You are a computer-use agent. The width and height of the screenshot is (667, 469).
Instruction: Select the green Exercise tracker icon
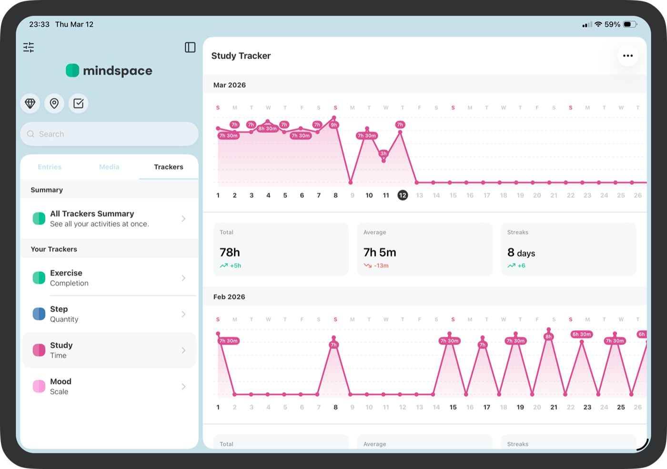click(39, 278)
